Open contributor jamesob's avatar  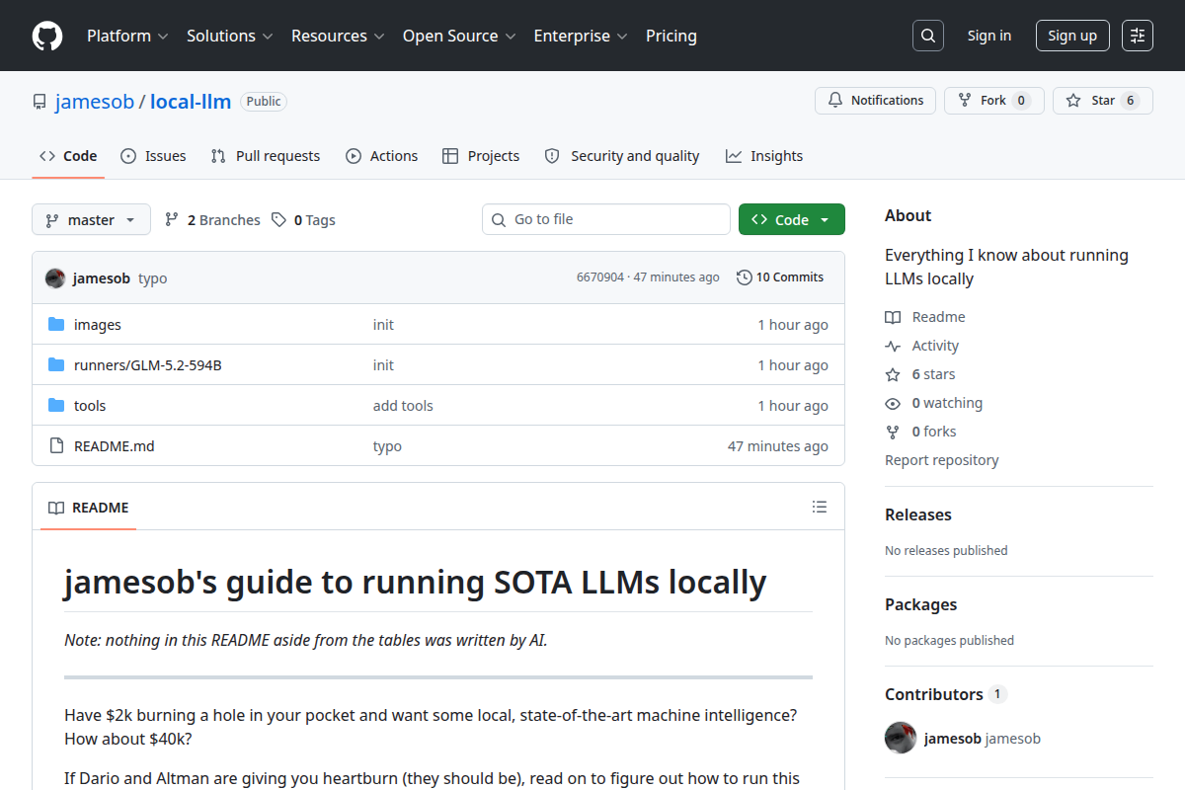(x=901, y=738)
